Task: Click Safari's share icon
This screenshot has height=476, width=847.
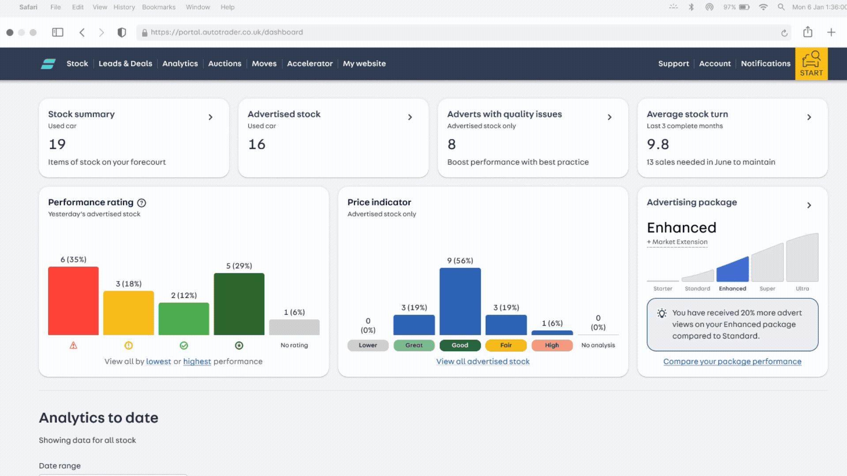Action: pyautogui.click(x=808, y=32)
